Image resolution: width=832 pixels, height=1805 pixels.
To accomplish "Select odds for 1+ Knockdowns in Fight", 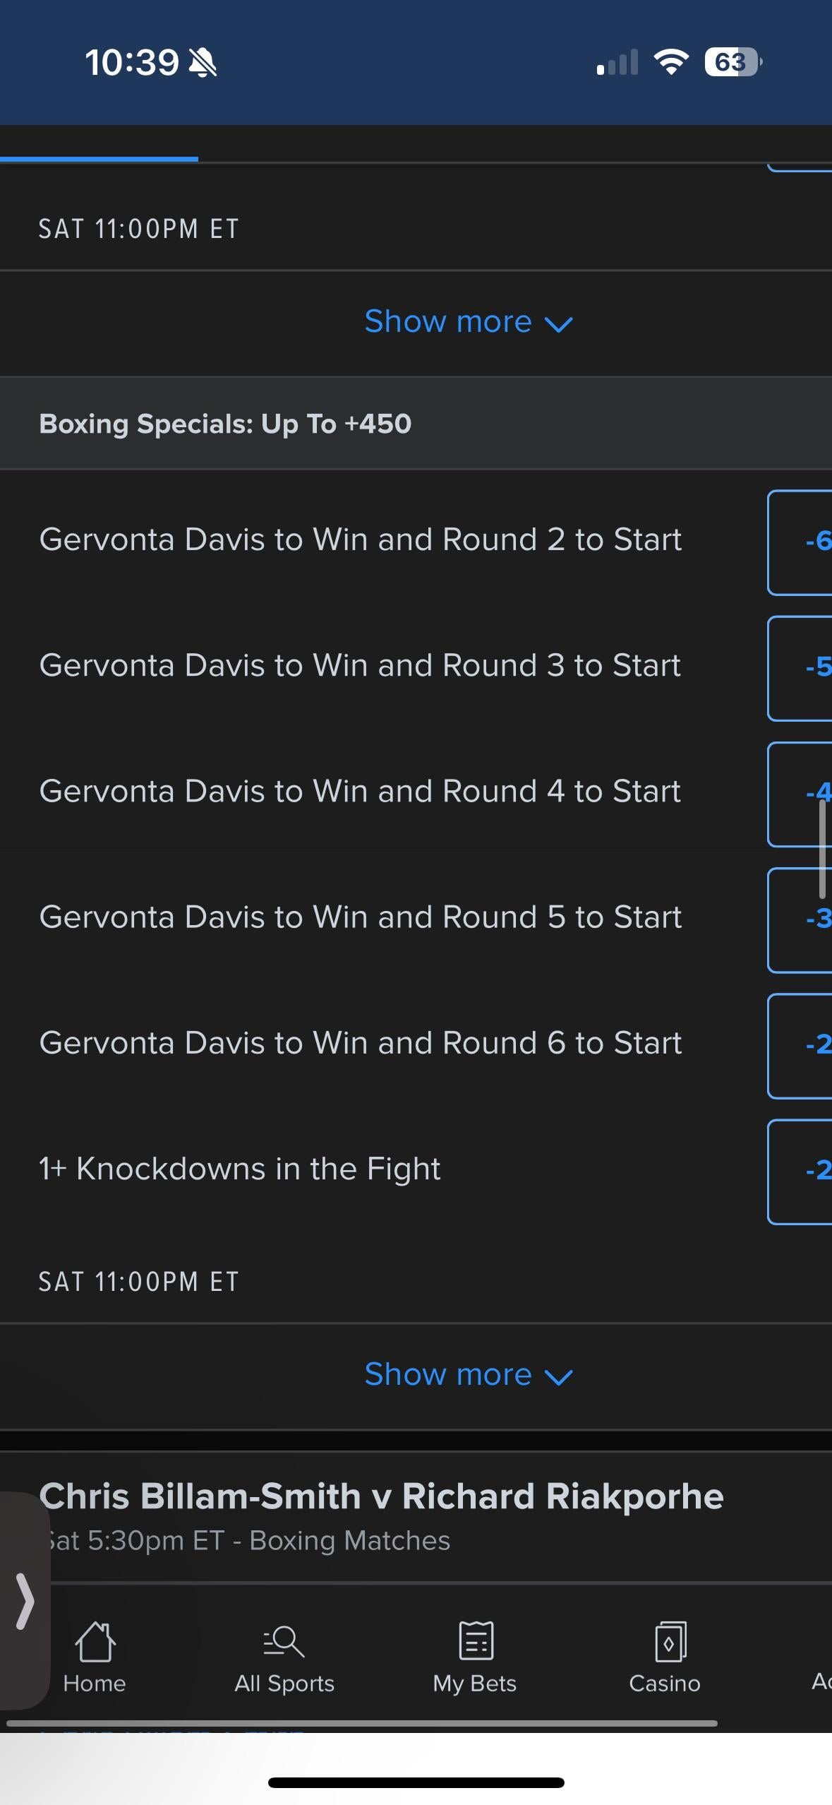I will (x=802, y=1170).
